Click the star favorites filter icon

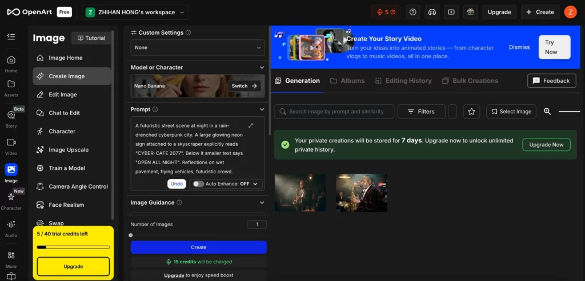pos(471,112)
